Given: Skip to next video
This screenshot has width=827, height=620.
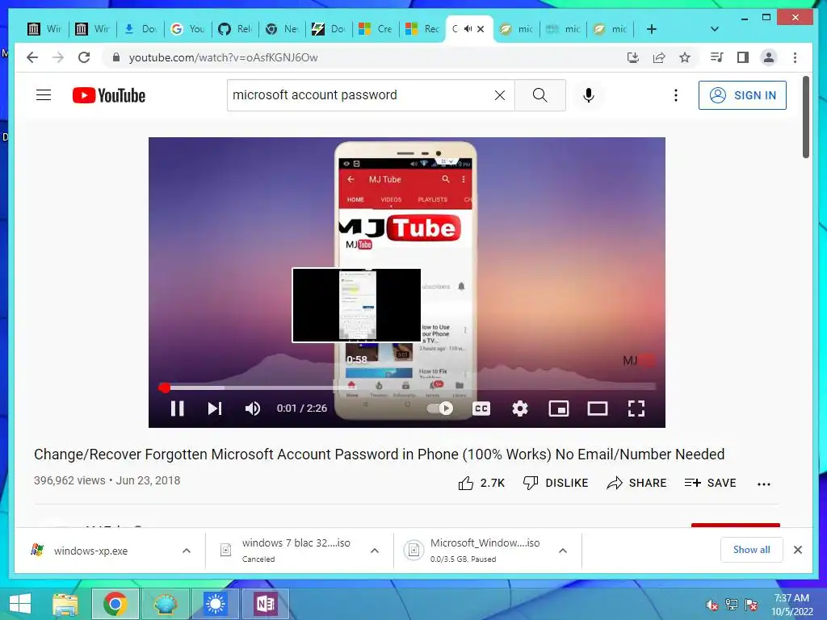Looking at the screenshot, I should pyautogui.click(x=214, y=408).
